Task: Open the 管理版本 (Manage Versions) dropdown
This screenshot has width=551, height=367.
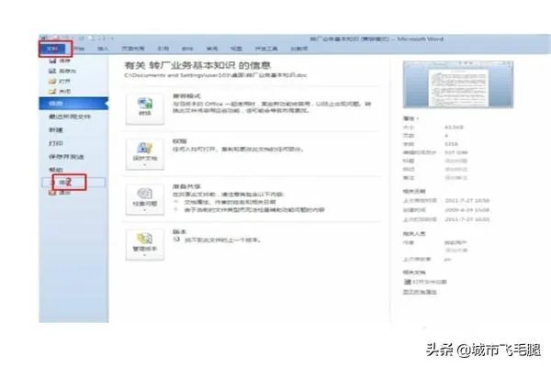Action: pos(145,244)
